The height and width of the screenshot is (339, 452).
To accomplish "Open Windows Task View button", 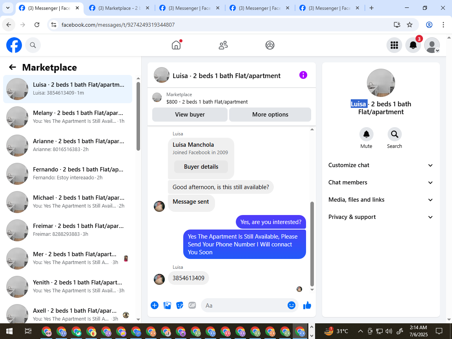I will click(x=28, y=331).
